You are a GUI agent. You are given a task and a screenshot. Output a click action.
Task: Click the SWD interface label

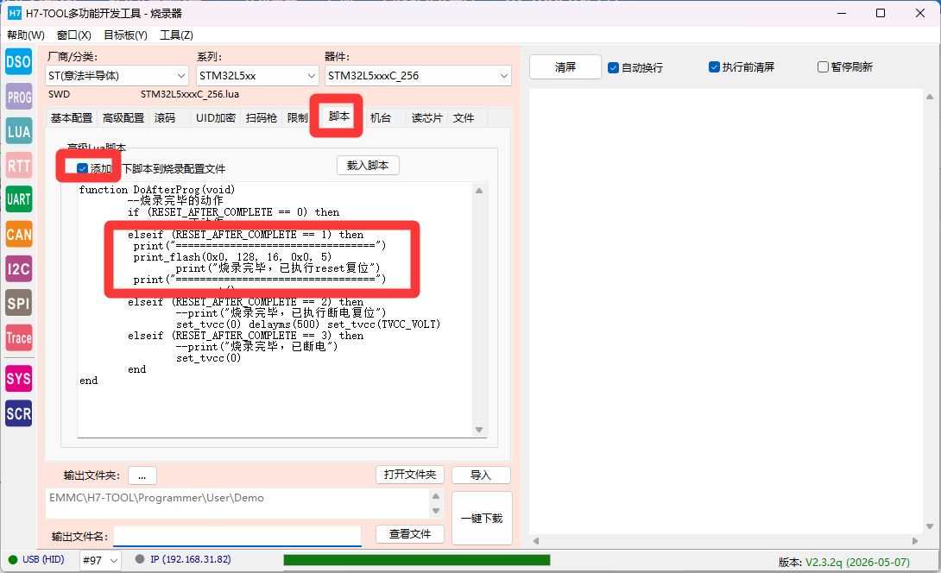(x=59, y=94)
